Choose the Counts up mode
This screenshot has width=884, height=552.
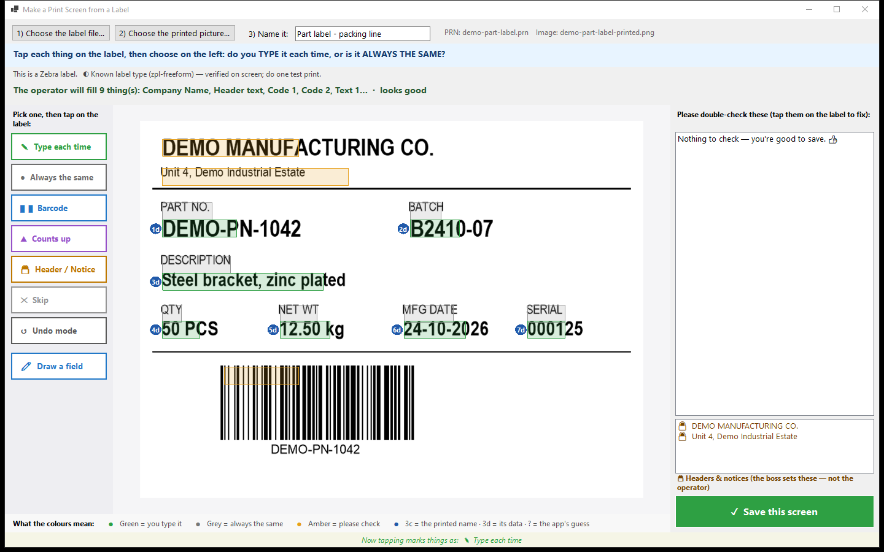[x=59, y=239]
